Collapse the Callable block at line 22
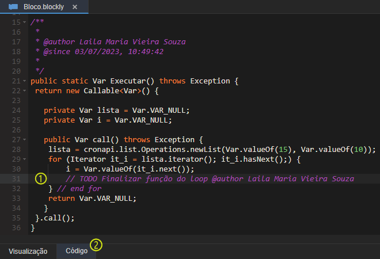The width and height of the screenshot is (380, 259). coord(25,90)
